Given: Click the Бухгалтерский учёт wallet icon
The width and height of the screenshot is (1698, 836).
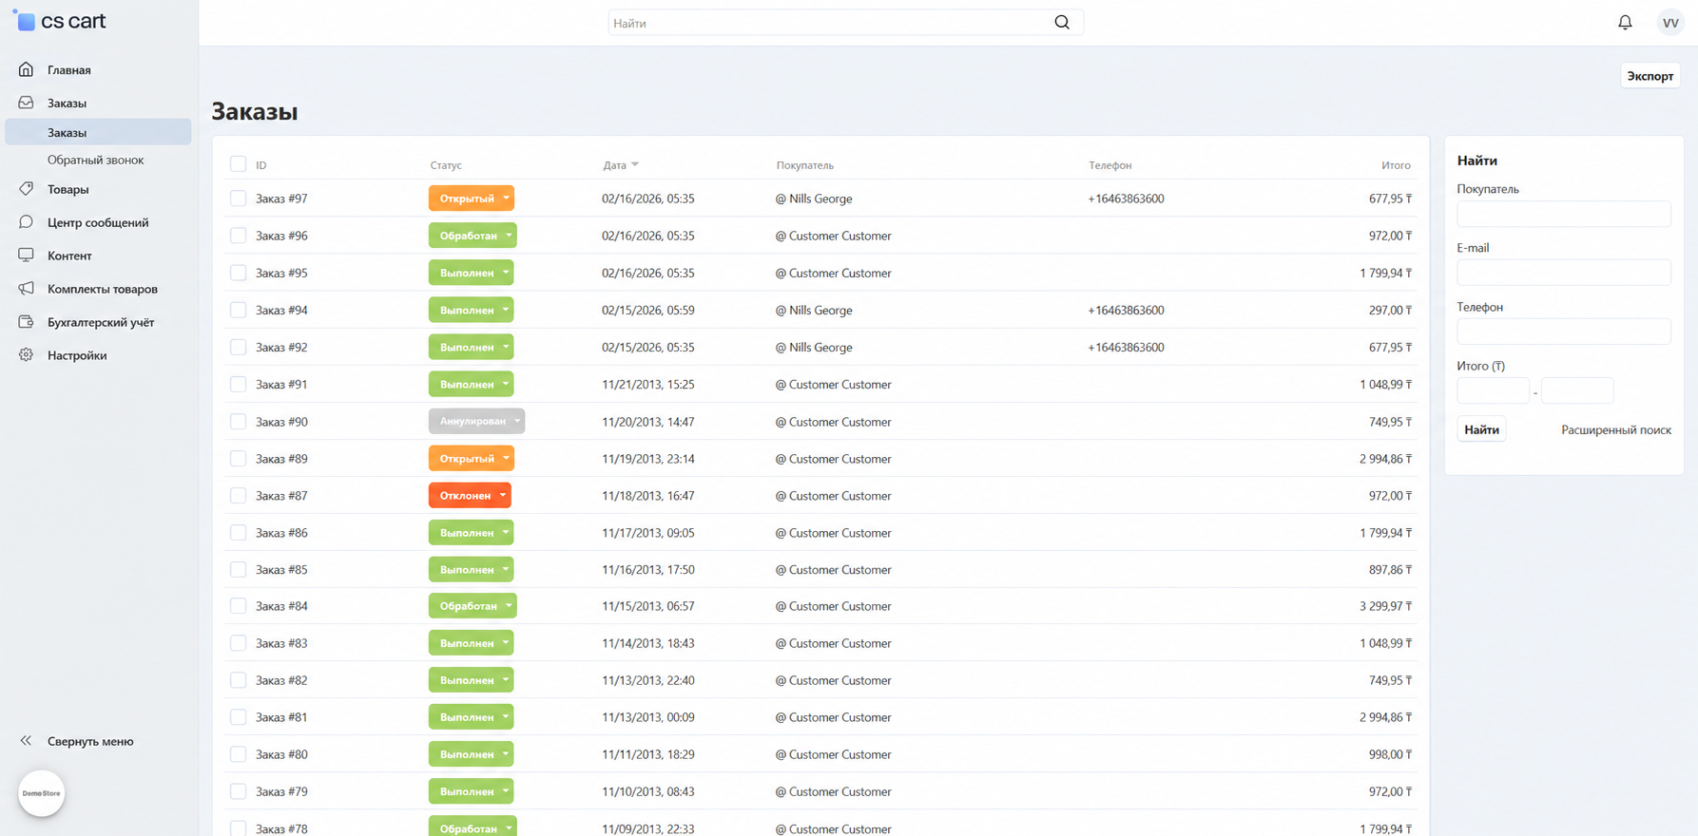Looking at the screenshot, I should coord(26,322).
